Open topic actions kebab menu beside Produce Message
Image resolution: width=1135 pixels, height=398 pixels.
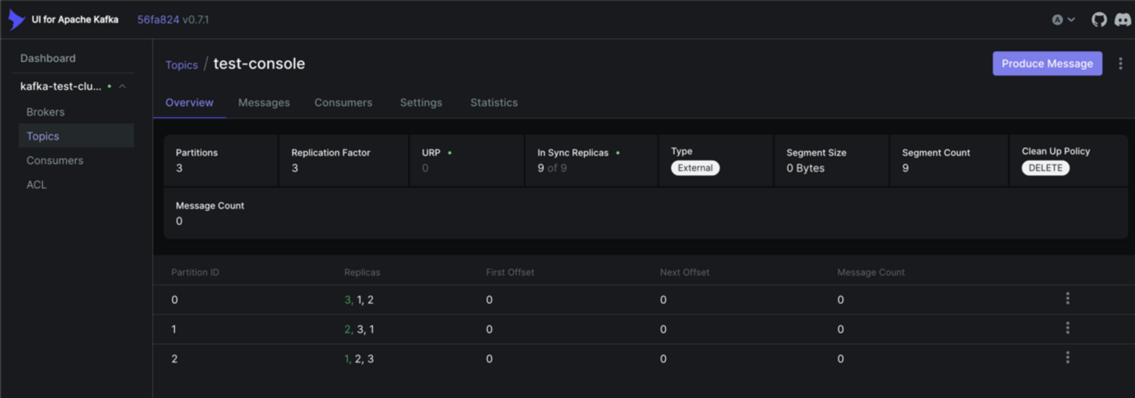click(1121, 64)
